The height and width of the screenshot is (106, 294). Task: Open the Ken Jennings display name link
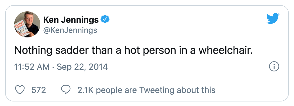click(x=71, y=20)
